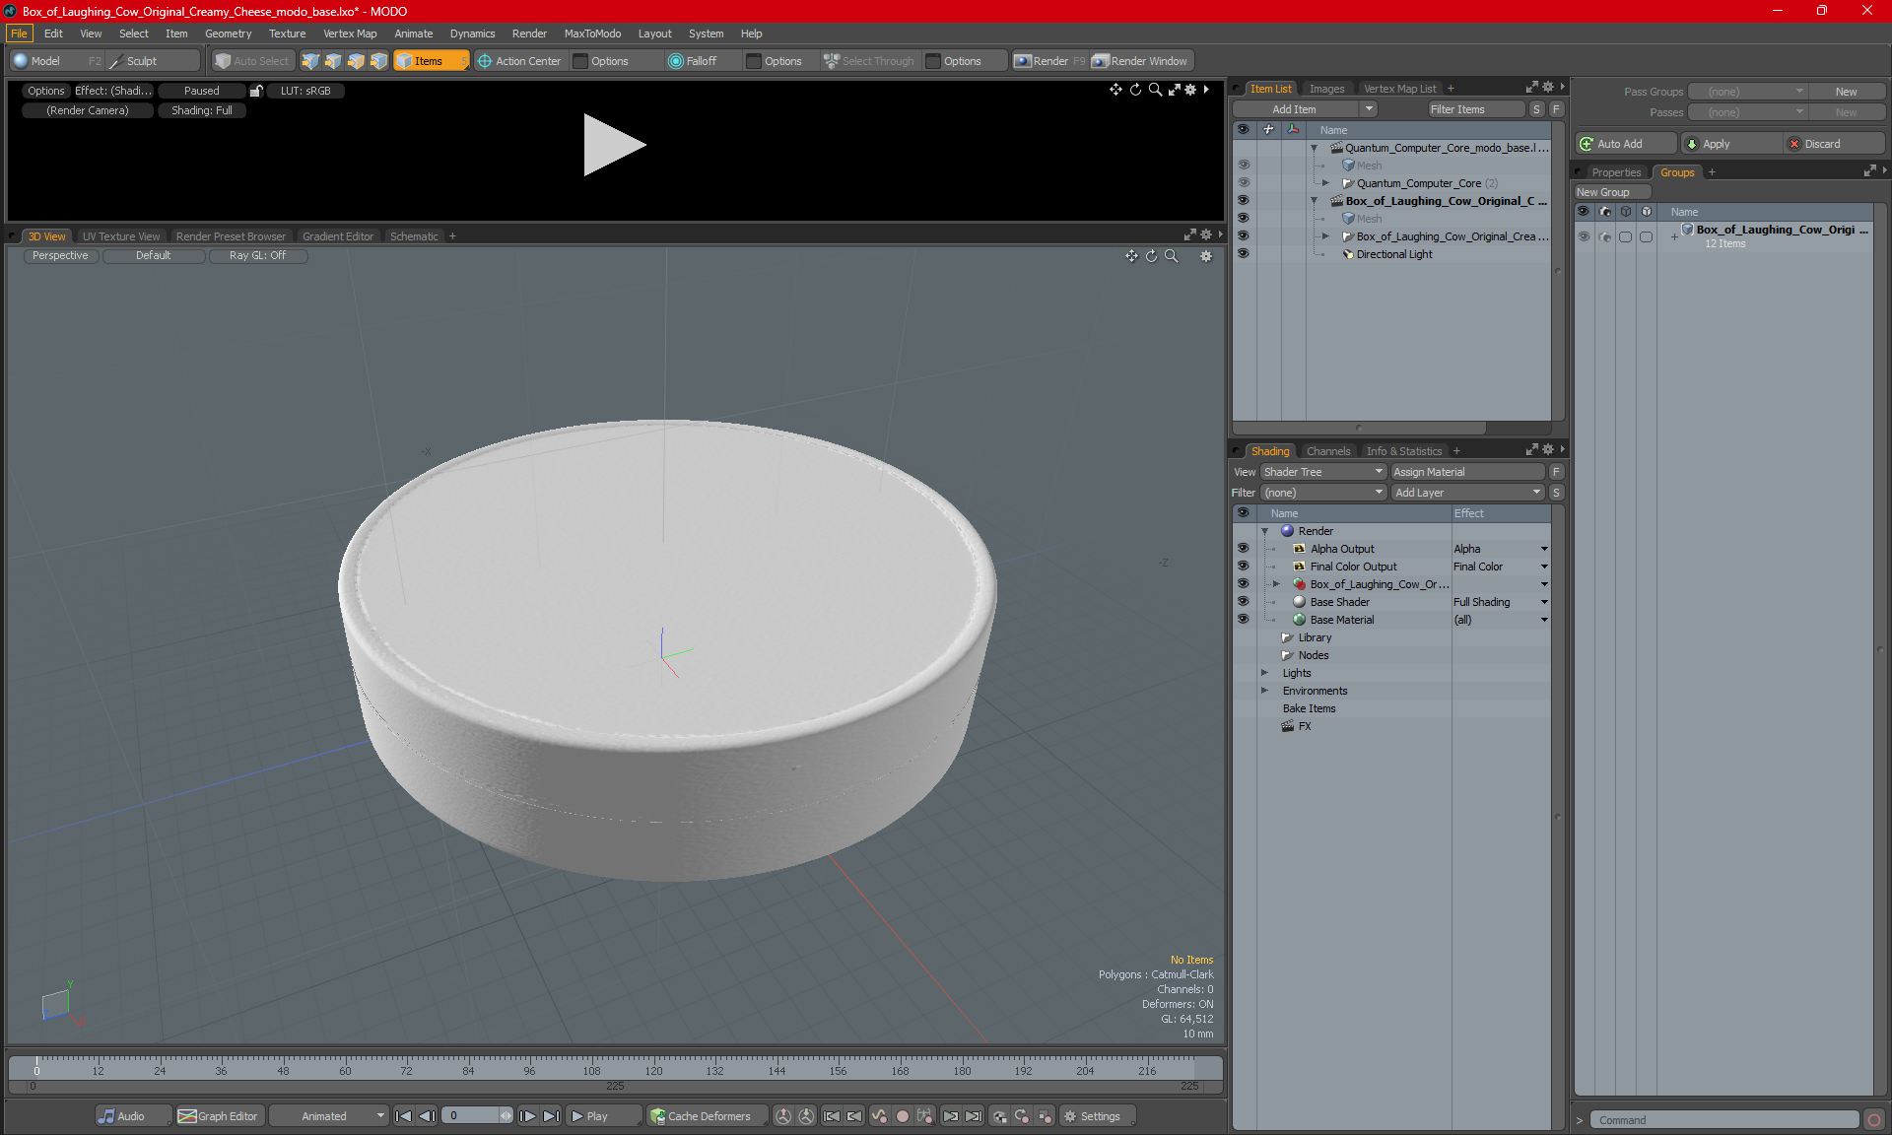Open 3D viewport gear settings

tap(1206, 256)
